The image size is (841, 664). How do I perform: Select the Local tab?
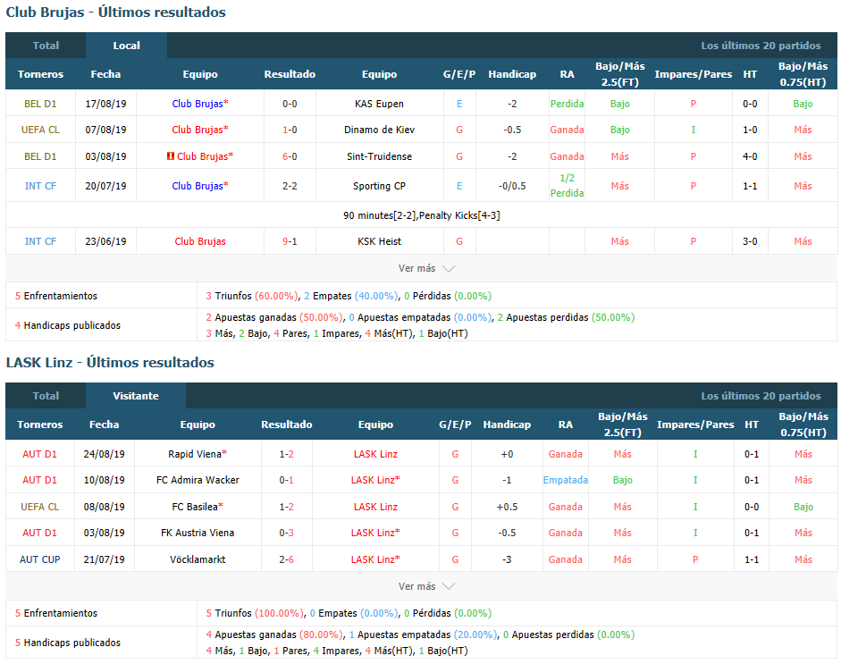point(127,46)
